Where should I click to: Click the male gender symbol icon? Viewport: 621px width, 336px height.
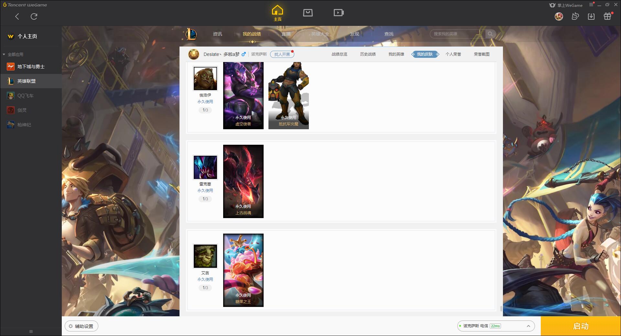pos(244,54)
